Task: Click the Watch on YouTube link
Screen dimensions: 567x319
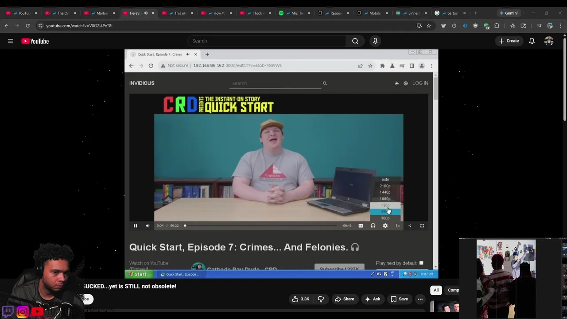Action: (148, 263)
